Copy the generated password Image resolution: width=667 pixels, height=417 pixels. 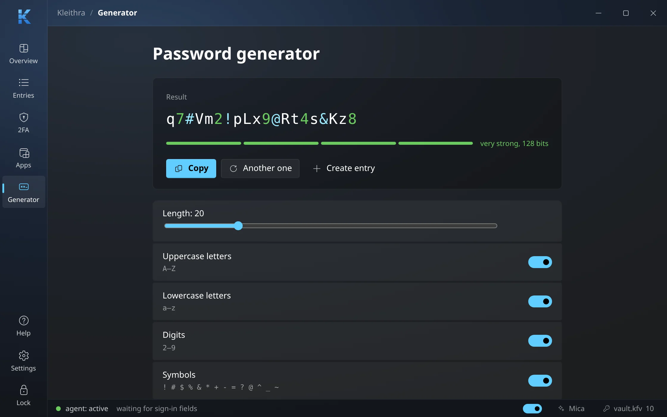tap(191, 169)
